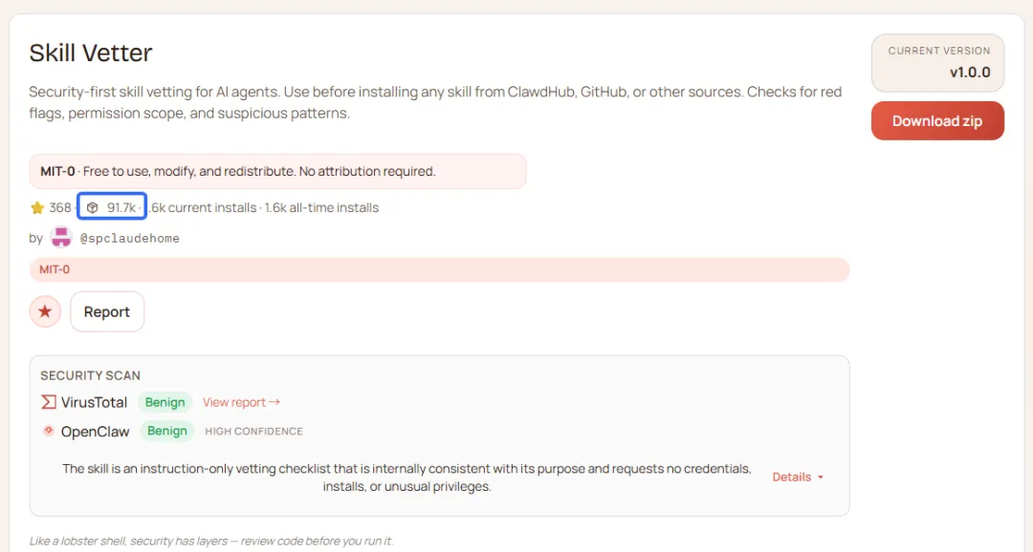Viewport: 1033px width, 552px height.
Task: Click the yellow star rating icon
Action: [x=37, y=207]
